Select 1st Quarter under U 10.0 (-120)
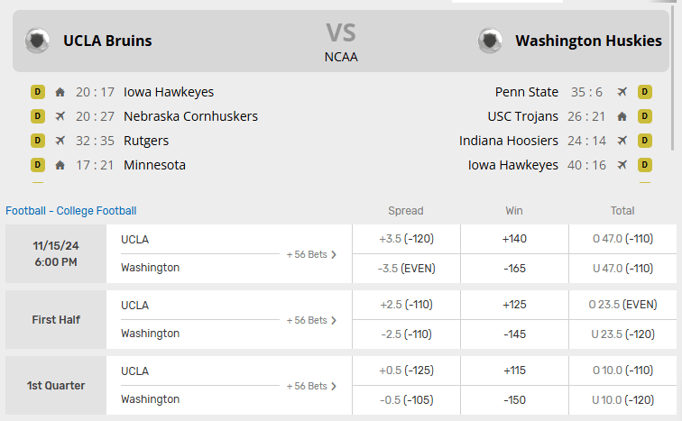 pos(622,399)
